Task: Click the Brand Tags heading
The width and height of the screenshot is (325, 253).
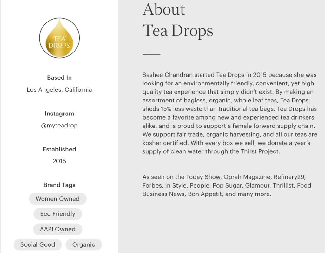Action: 59,185
